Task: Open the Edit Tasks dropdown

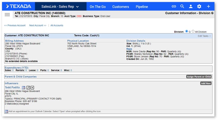Action: point(204,36)
